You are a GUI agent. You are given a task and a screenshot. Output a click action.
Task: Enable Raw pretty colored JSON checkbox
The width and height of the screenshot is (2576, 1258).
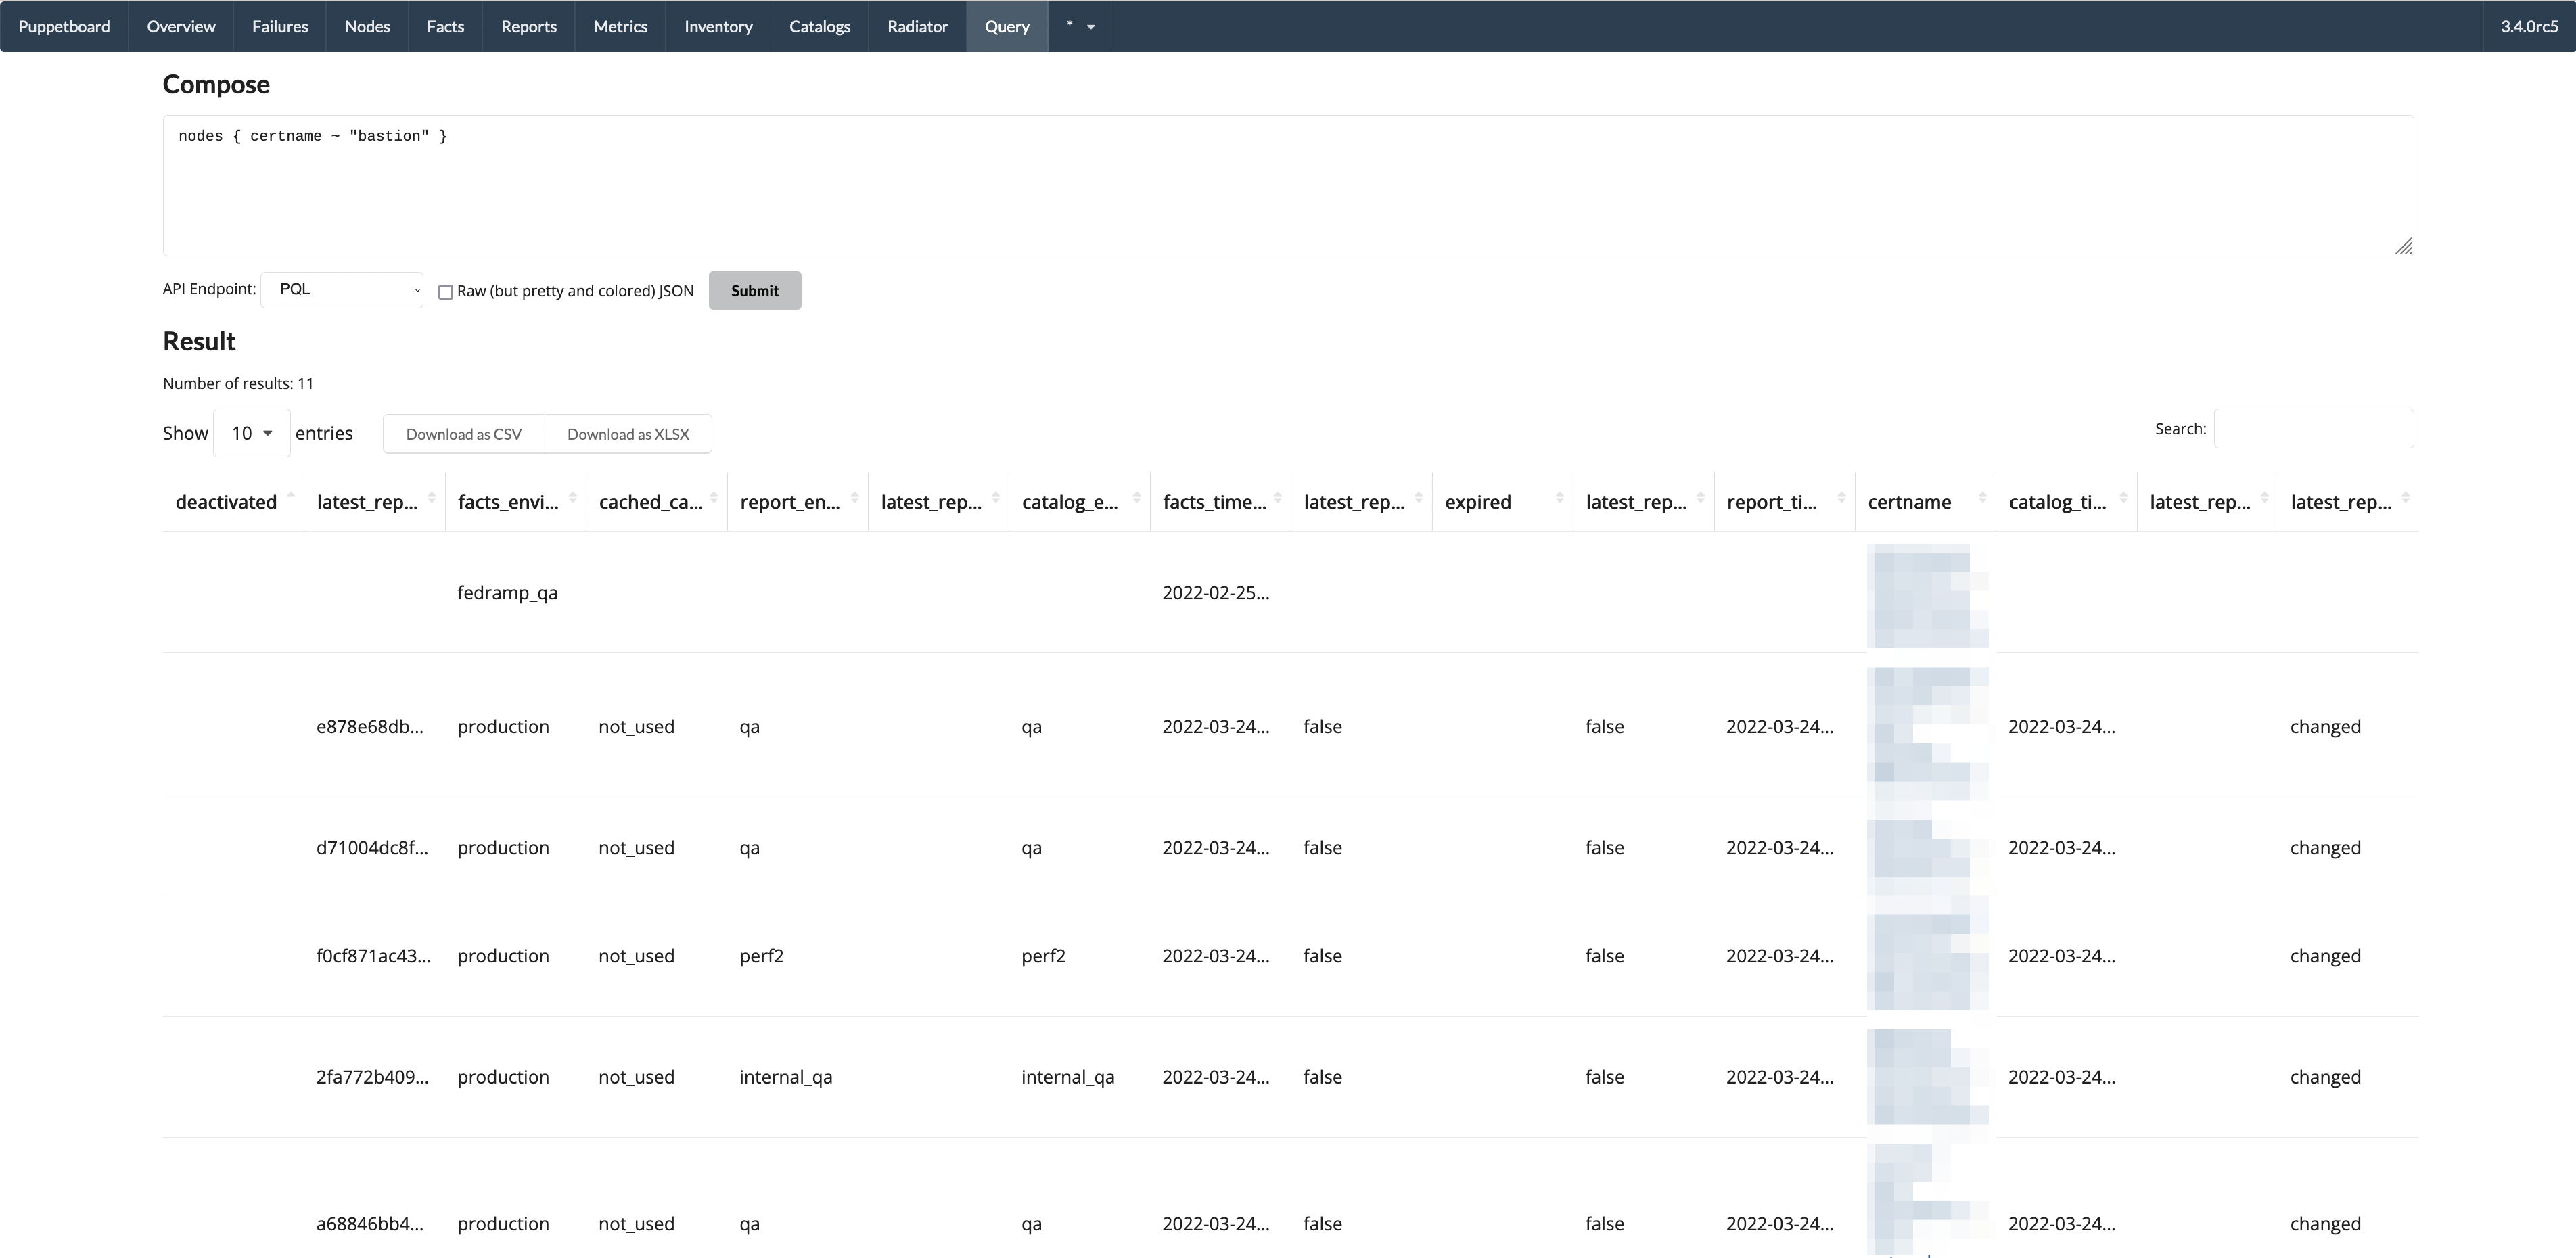[x=446, y=292]
